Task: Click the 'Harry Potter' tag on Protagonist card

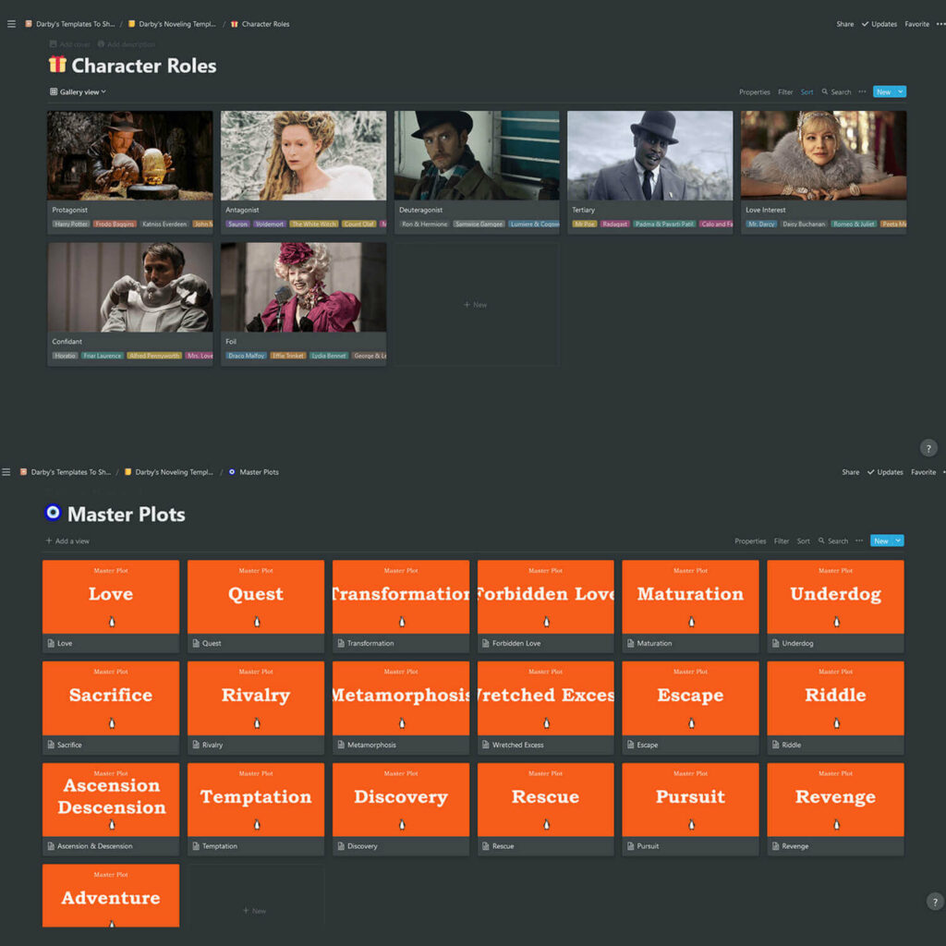Action: coord(70,224)
